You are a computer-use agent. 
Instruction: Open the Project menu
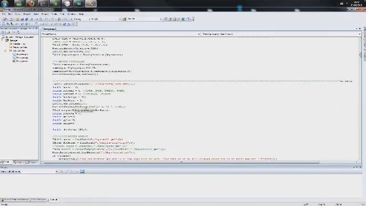click(27, 14)
